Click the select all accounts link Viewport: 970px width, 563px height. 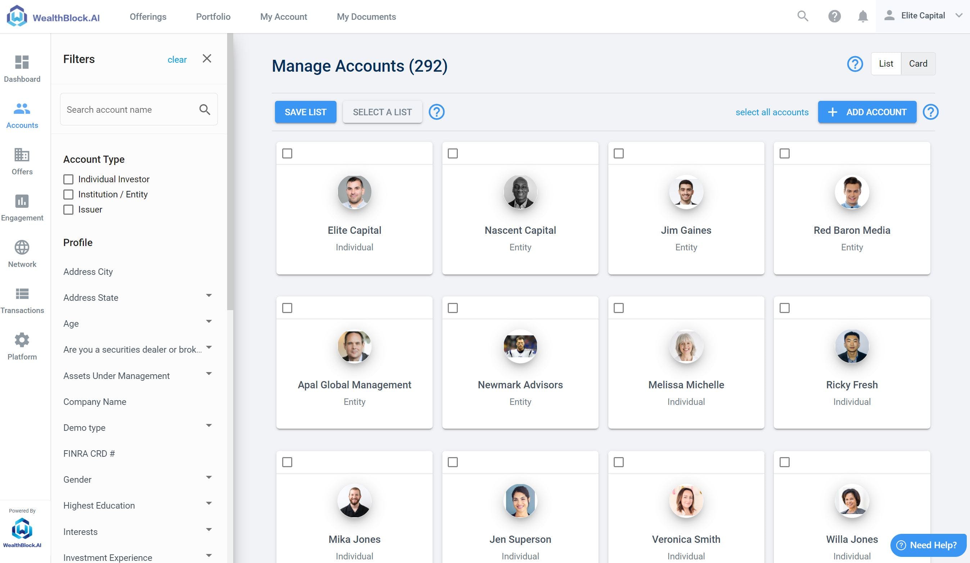772,112
